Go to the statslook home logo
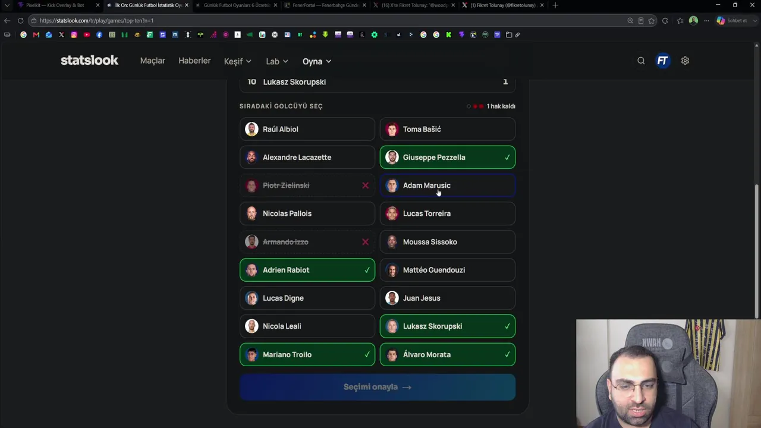761x428 pixels. (x=89, y=61)
